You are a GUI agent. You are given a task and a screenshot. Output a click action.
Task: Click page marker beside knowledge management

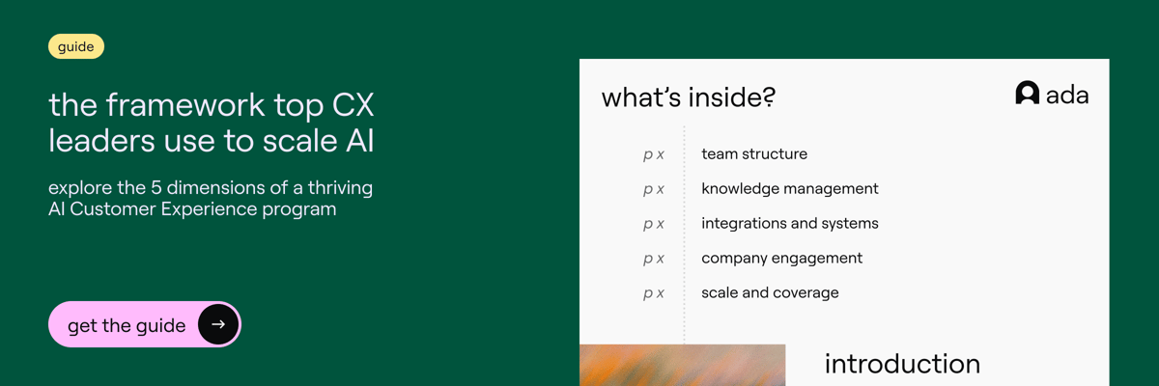[654, 189]
